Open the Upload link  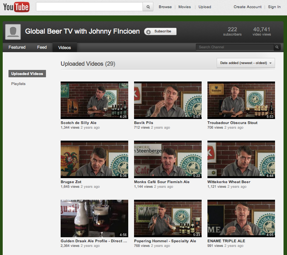point(205,7)
